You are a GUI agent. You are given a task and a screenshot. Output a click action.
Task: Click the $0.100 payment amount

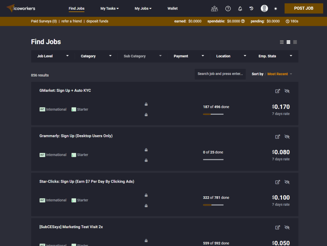point(281,198)
